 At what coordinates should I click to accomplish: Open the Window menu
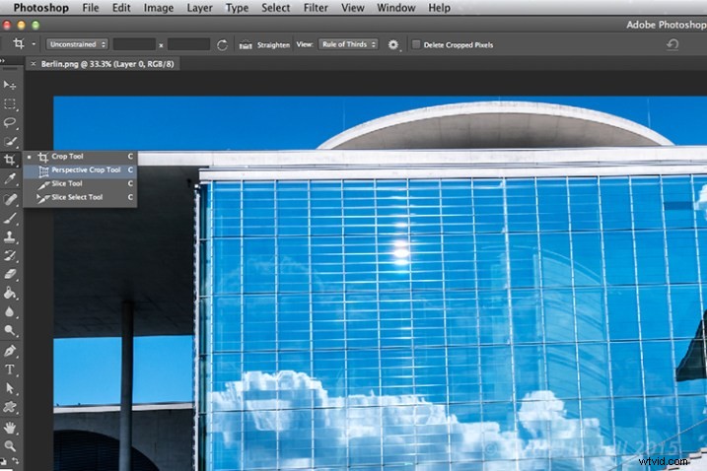(x=395, y=8)
